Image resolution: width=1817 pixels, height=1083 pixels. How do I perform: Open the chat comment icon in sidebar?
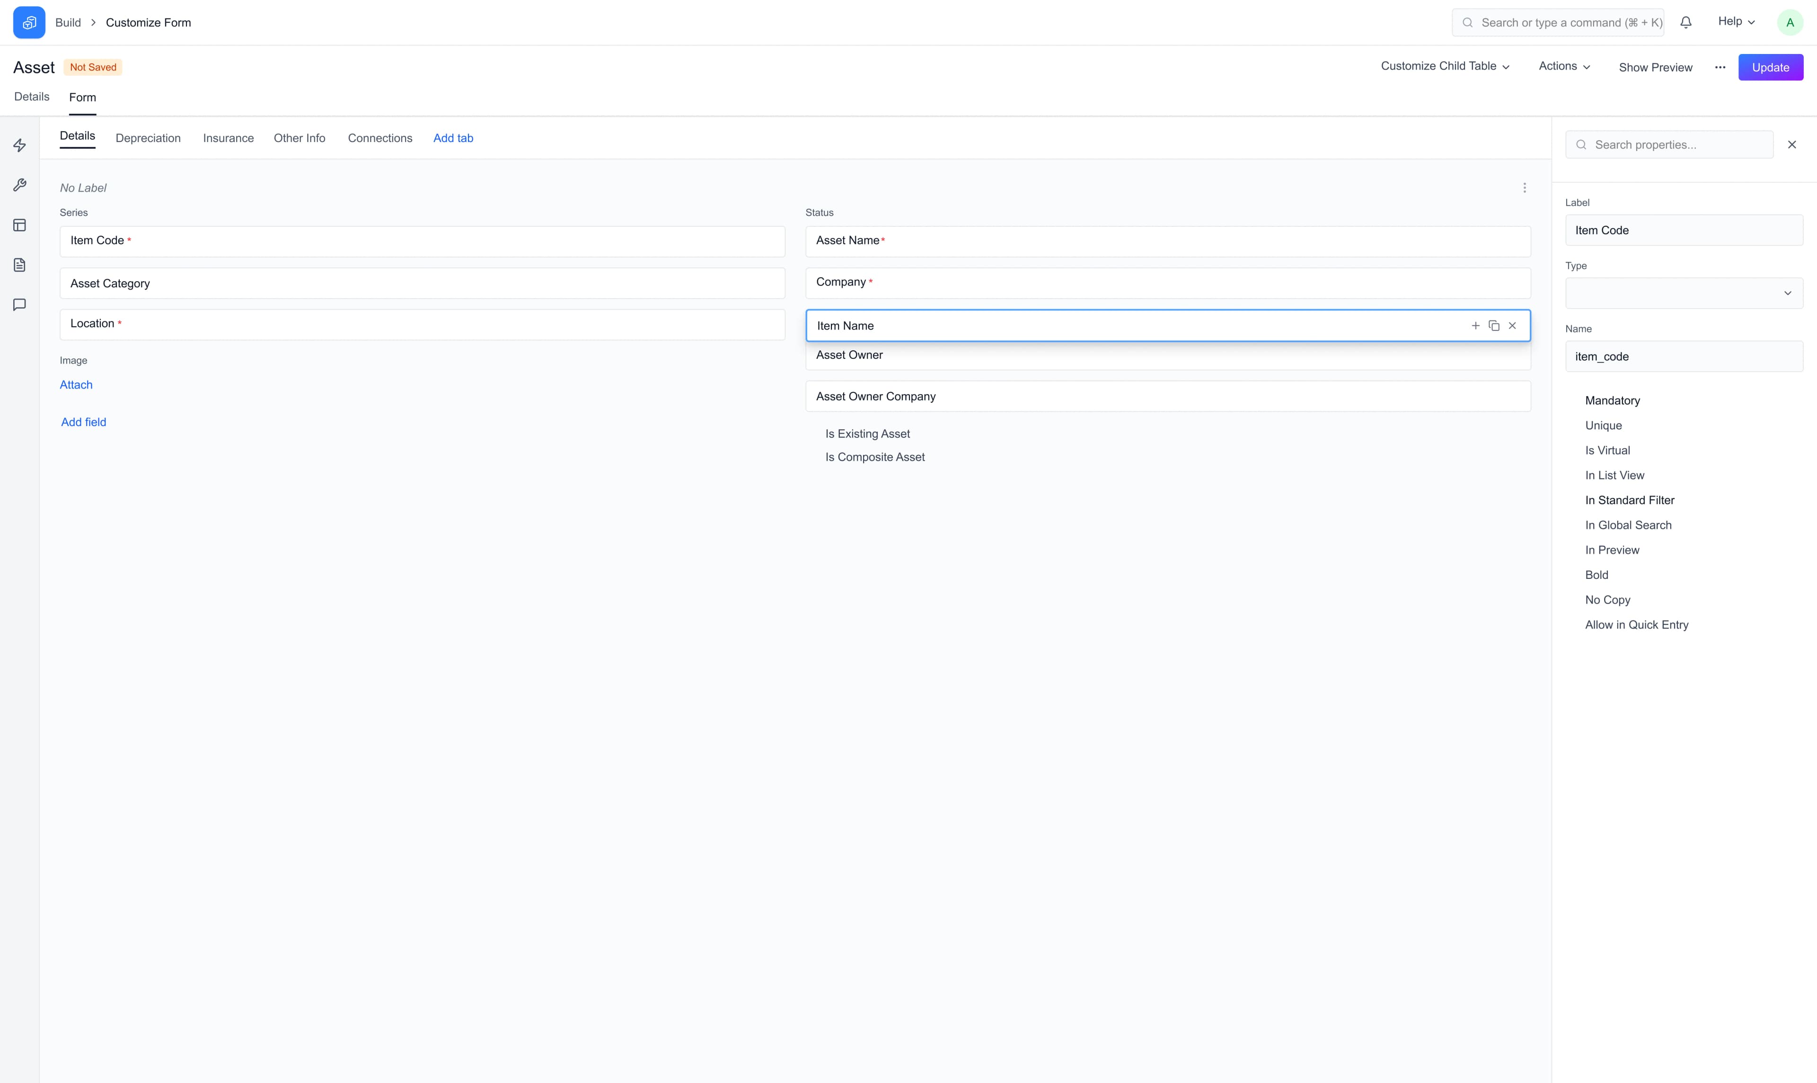pyautogui.click(x=19, y=304)
